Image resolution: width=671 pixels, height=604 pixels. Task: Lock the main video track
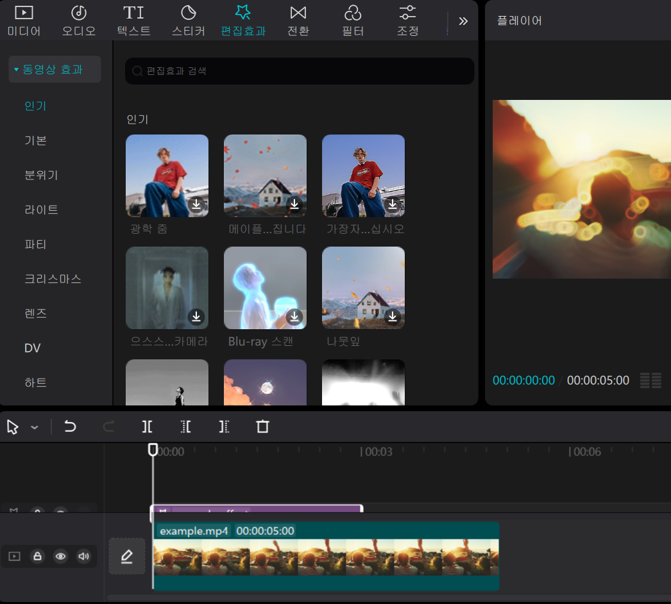(38, 556)
